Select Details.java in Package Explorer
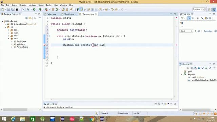Screen dimensions: 217x122 click(21, 41)
